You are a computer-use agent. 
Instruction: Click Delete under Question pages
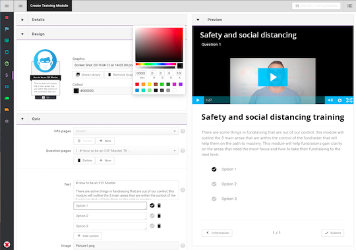pos(84,161)
